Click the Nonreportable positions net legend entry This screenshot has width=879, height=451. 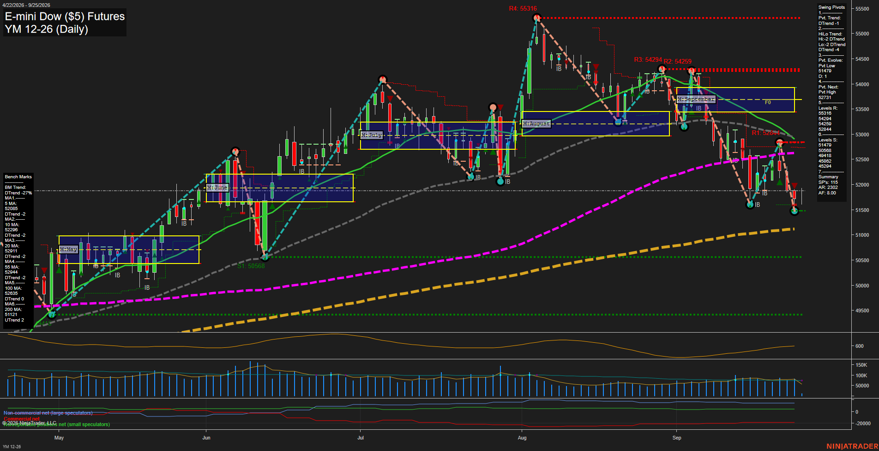coord(57,425)
